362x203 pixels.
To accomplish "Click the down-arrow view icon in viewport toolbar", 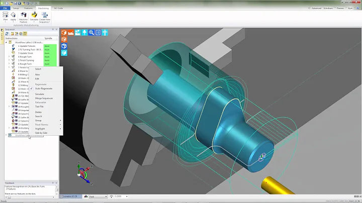I will click(x=84, y=33).
